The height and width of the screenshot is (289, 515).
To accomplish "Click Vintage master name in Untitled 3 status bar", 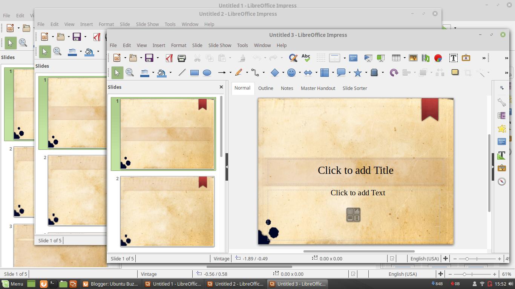I will click(221, 259).
